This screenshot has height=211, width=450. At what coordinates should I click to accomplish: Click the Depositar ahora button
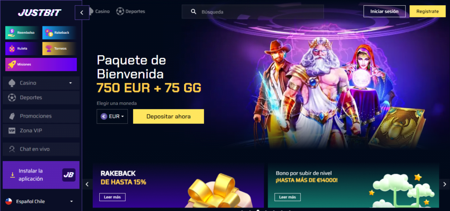(168, 117)
